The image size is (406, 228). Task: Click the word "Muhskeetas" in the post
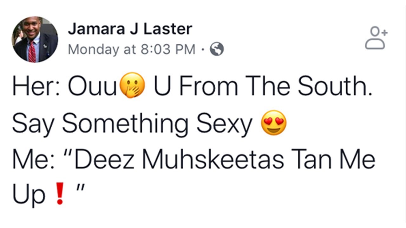pos(213,159)
